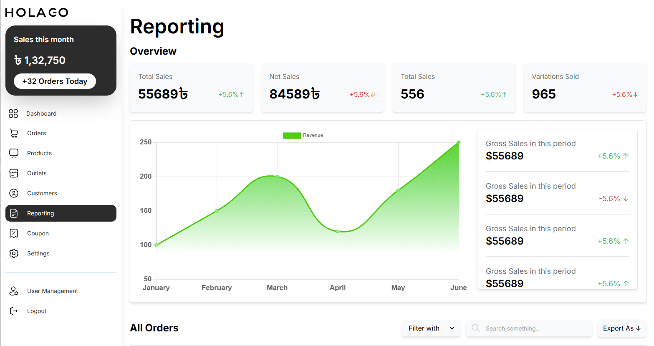Click the Export As down-arrow icon
This screenshot has height=346, width=654.
(x=638, y=328)
